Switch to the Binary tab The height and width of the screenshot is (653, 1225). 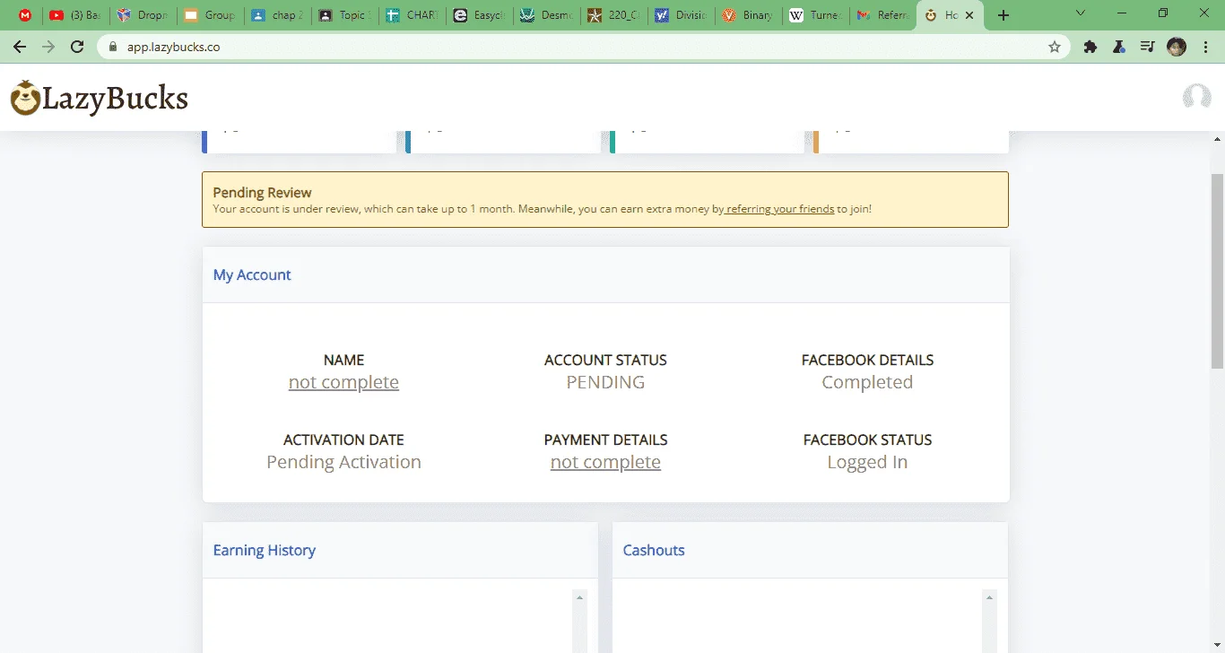pyautogui.click(x=748, y=15)
